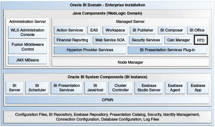Click the Workspace component
The width and height of the screenshot is (215, 127).
click(115, 30)
